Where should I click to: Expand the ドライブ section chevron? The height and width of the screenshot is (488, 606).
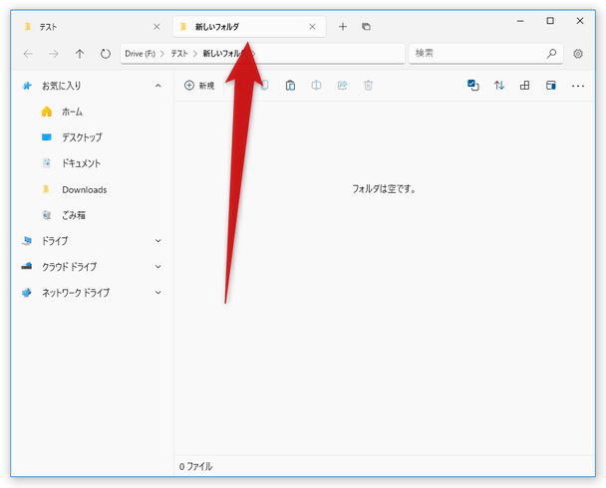[158, 241]
